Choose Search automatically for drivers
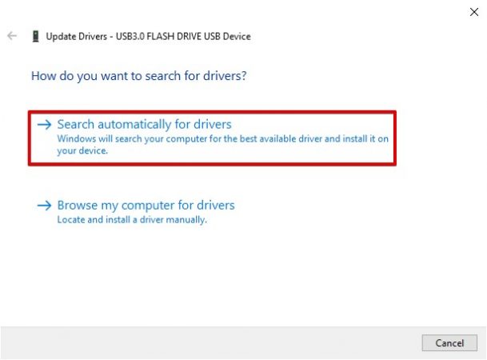 click(212, 138)
